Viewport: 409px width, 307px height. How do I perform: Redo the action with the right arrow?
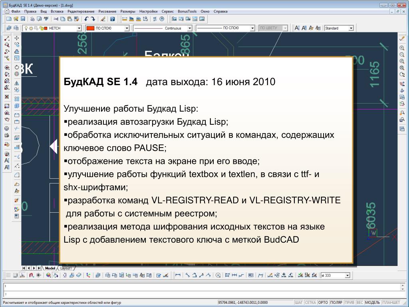tap(93, 19)
